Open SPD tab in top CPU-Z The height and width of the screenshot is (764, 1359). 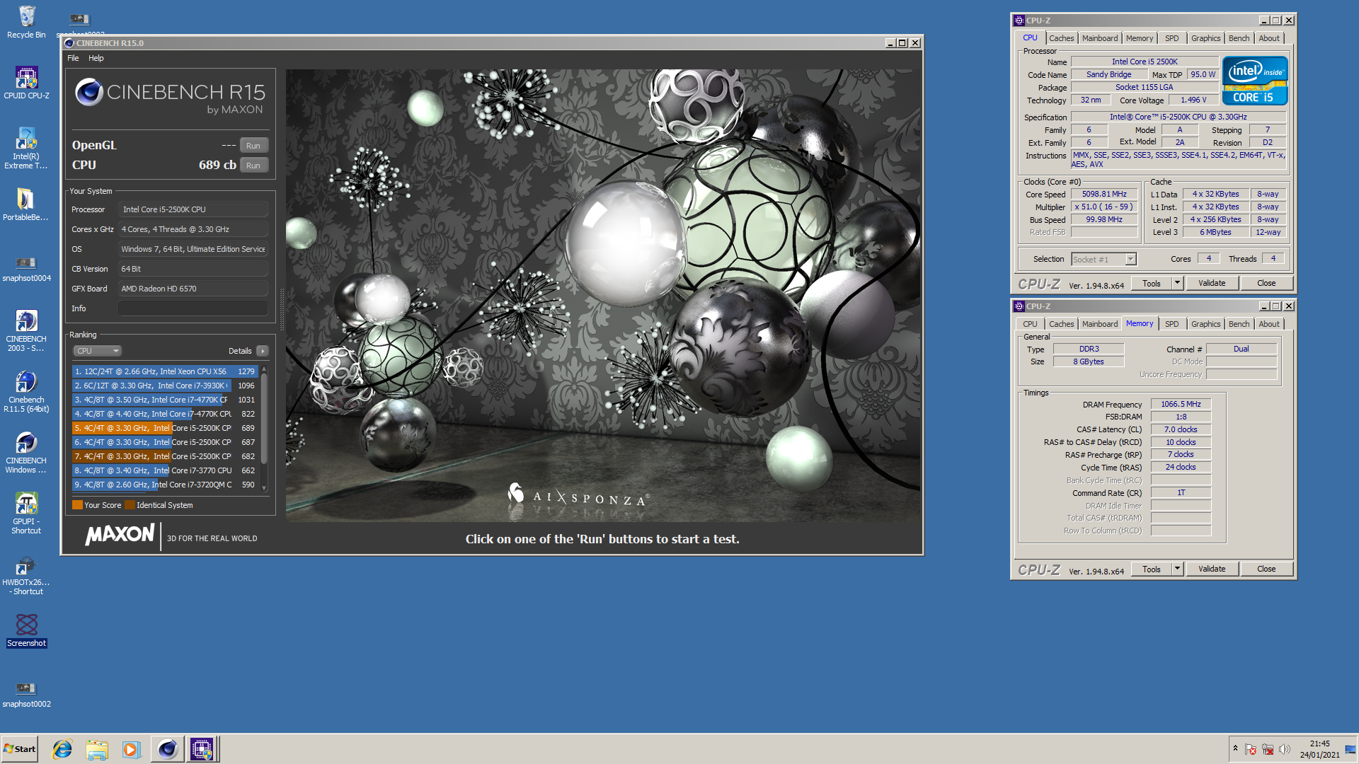pyautogui.click(x=1171, y=38)
